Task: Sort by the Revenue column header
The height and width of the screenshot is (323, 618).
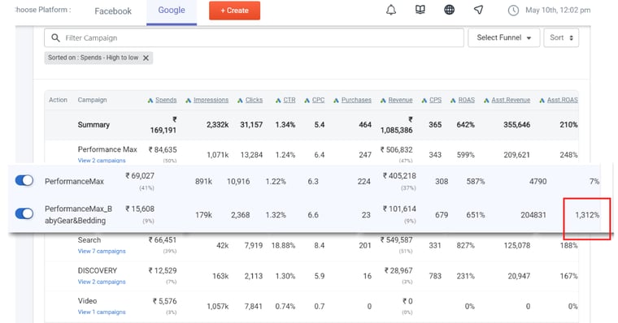Action: [400, 100]
